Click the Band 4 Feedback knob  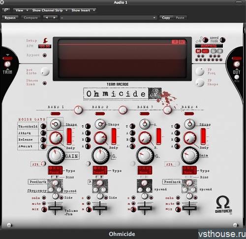pyautogui.click(x=189, y=183)
